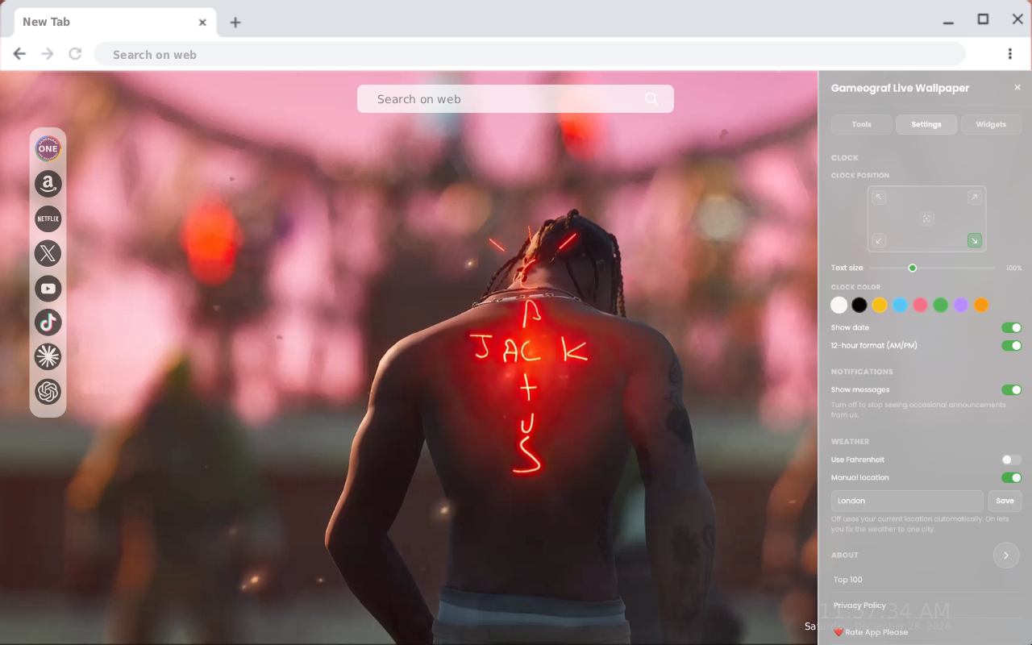Adjust the Text size slider handle
Screen dimensions: 1032x645
pos(913,268)
